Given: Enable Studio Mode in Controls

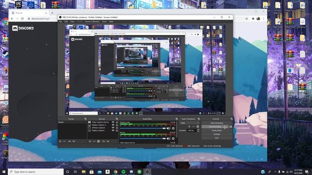Looking at the screenshot, I should tap(216, 130).
